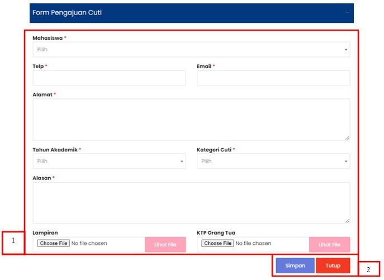Click Lihat File next to KTP Orang Tua
Screen dimensions: 384x280
pos(329,244)
